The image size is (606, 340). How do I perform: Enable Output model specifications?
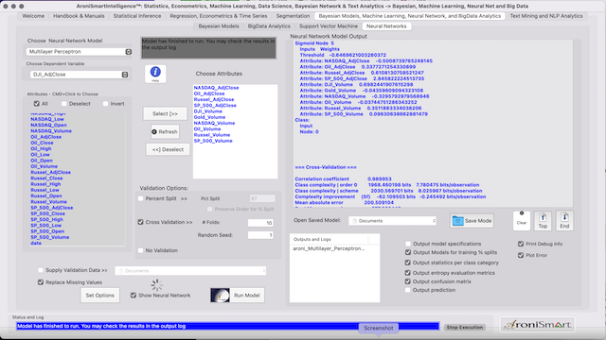[x=408, y=244]
